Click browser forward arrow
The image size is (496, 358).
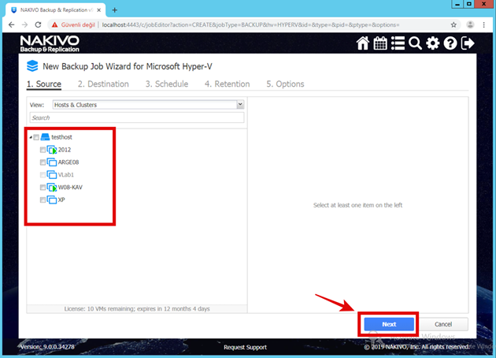pos(24,24)
